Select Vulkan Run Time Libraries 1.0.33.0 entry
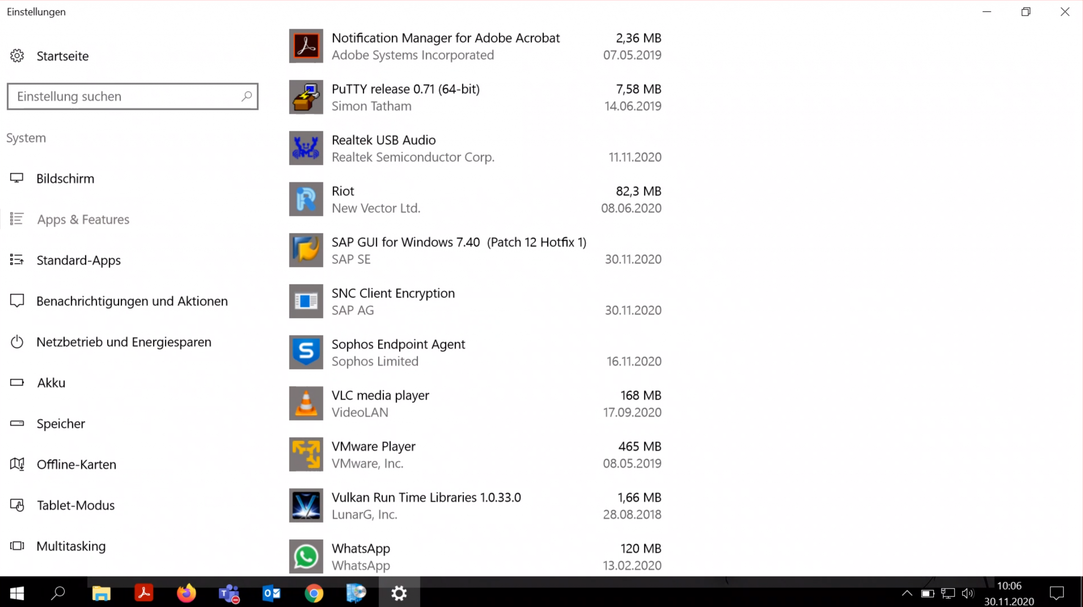This screenshot has height=607, width=1083. (475, 505)
